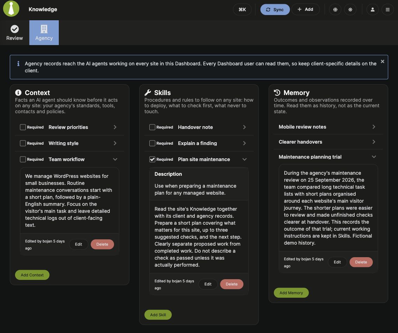Toggle the sun theme icon
398x333 pixels.
(350, 9)
